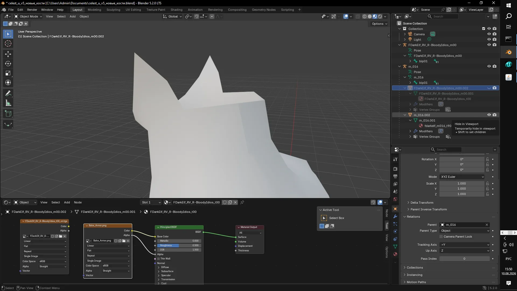Open the Global transform orientation dropdown

[x=172, y=16]
